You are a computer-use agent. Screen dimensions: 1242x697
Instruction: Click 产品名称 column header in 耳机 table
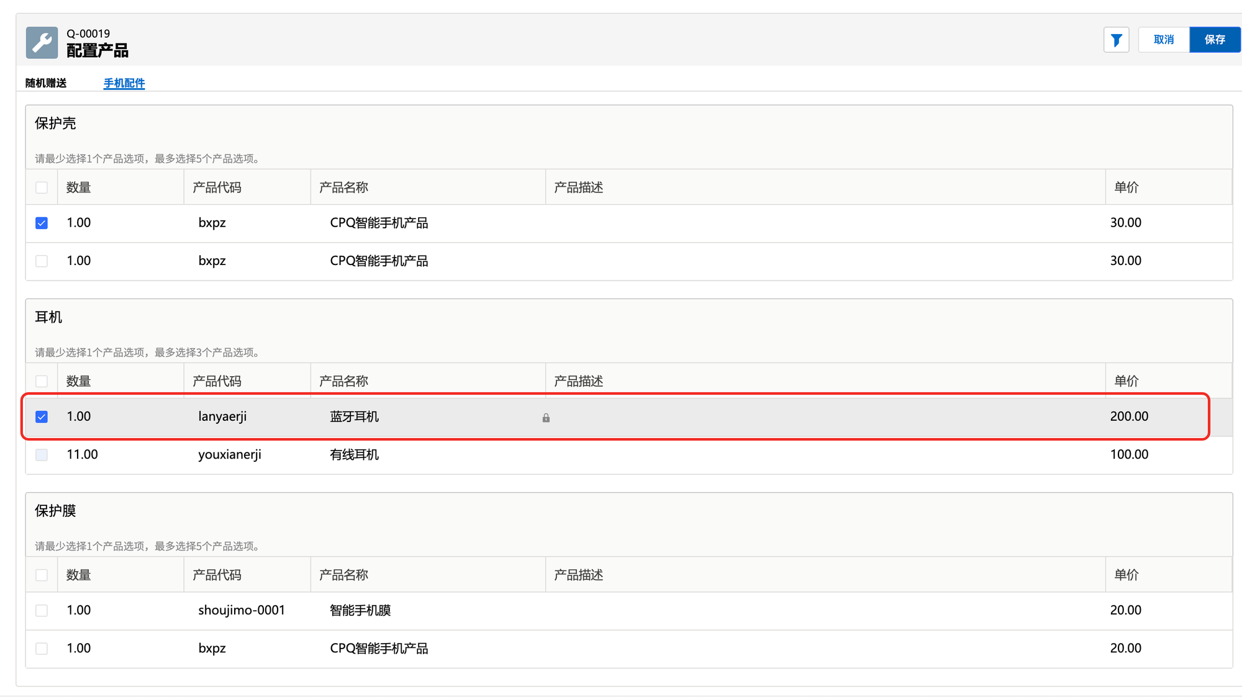[x=343, y=381]
